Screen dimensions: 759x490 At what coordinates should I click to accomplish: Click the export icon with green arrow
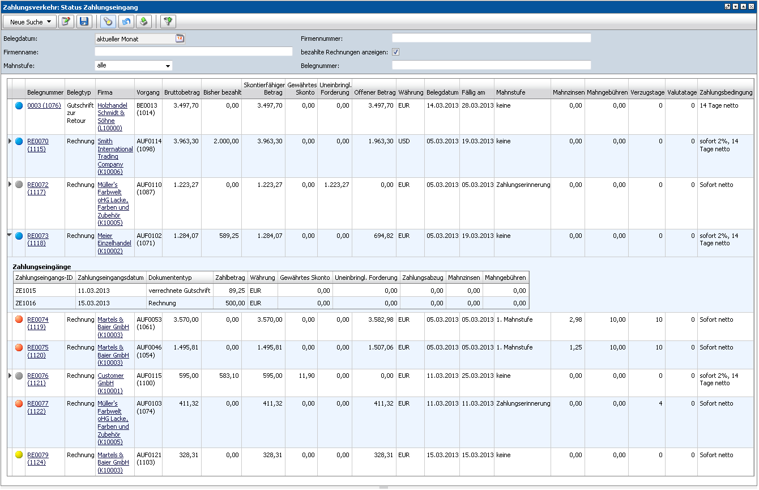click(144, 22)
